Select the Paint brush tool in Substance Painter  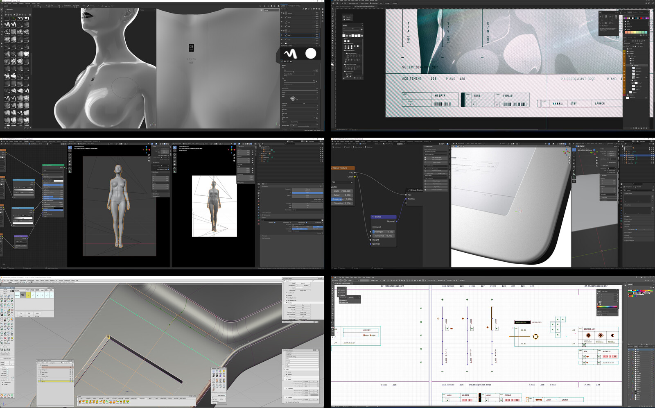pyautogui.click(x=2, y=9)
